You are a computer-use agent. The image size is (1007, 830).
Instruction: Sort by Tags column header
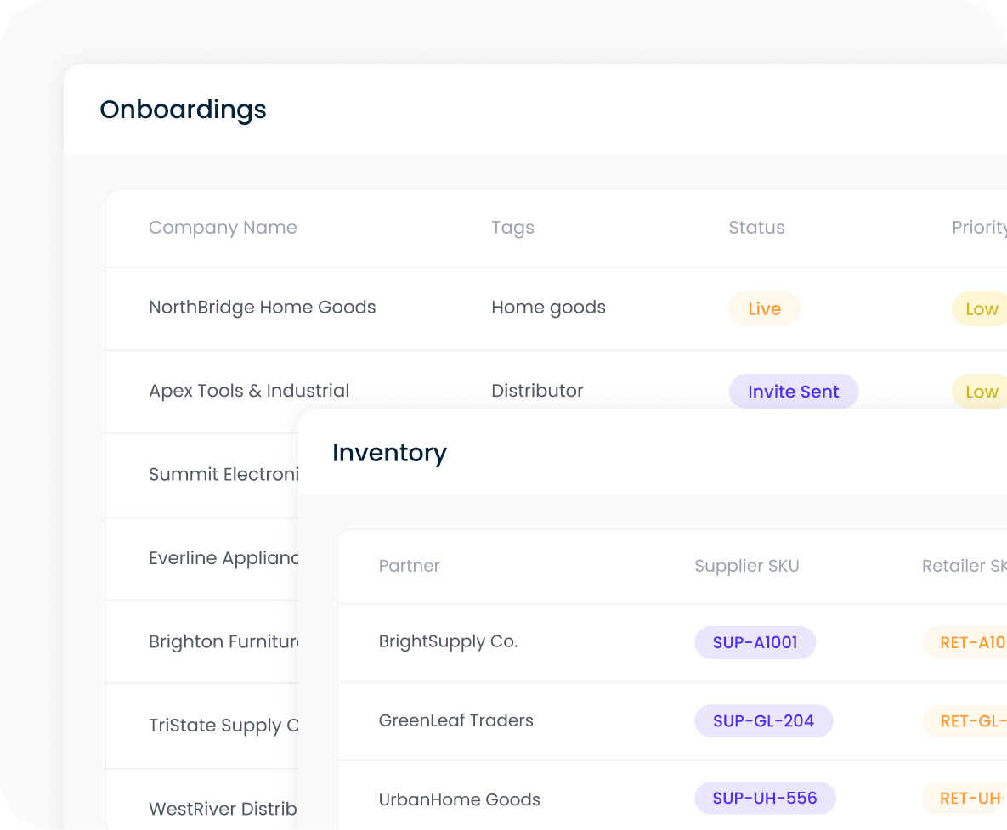(x=512, y=228)
